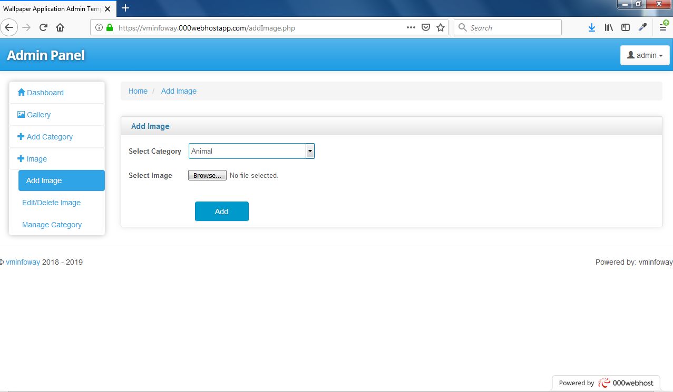Open Dashboard from sidebar
Viewport: 673px width, 392px height.
pyautogui.click(x=57, y=93)
